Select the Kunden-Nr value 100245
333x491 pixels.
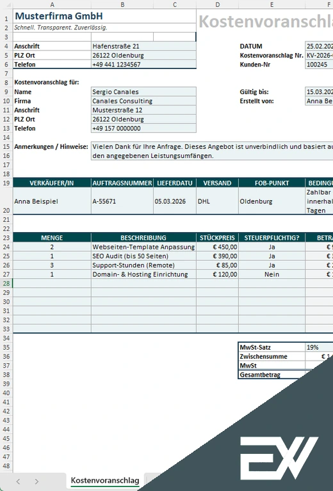[x=319, y=65]
